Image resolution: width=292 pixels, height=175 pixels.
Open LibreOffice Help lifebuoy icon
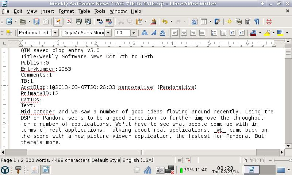[269, 22]
